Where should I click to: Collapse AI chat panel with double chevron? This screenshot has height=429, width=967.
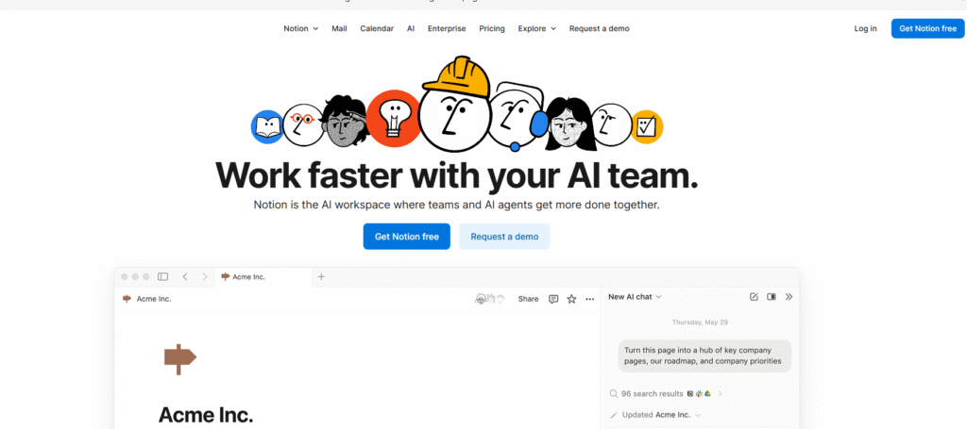[x=789, y=297]
